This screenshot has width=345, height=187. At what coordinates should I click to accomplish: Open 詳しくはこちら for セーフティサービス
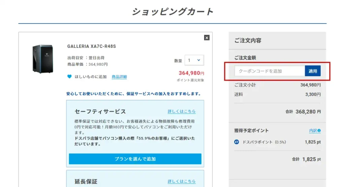182,112
